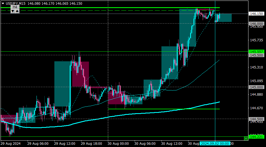Click the cyan 2024.09.02 00:00 date marker
Screen dimensions: 266x147
point(215,144)
